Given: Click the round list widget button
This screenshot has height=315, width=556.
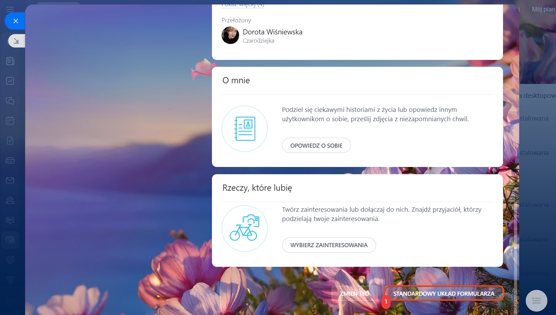Looking at the screenshot, I should tap(536, 301).
